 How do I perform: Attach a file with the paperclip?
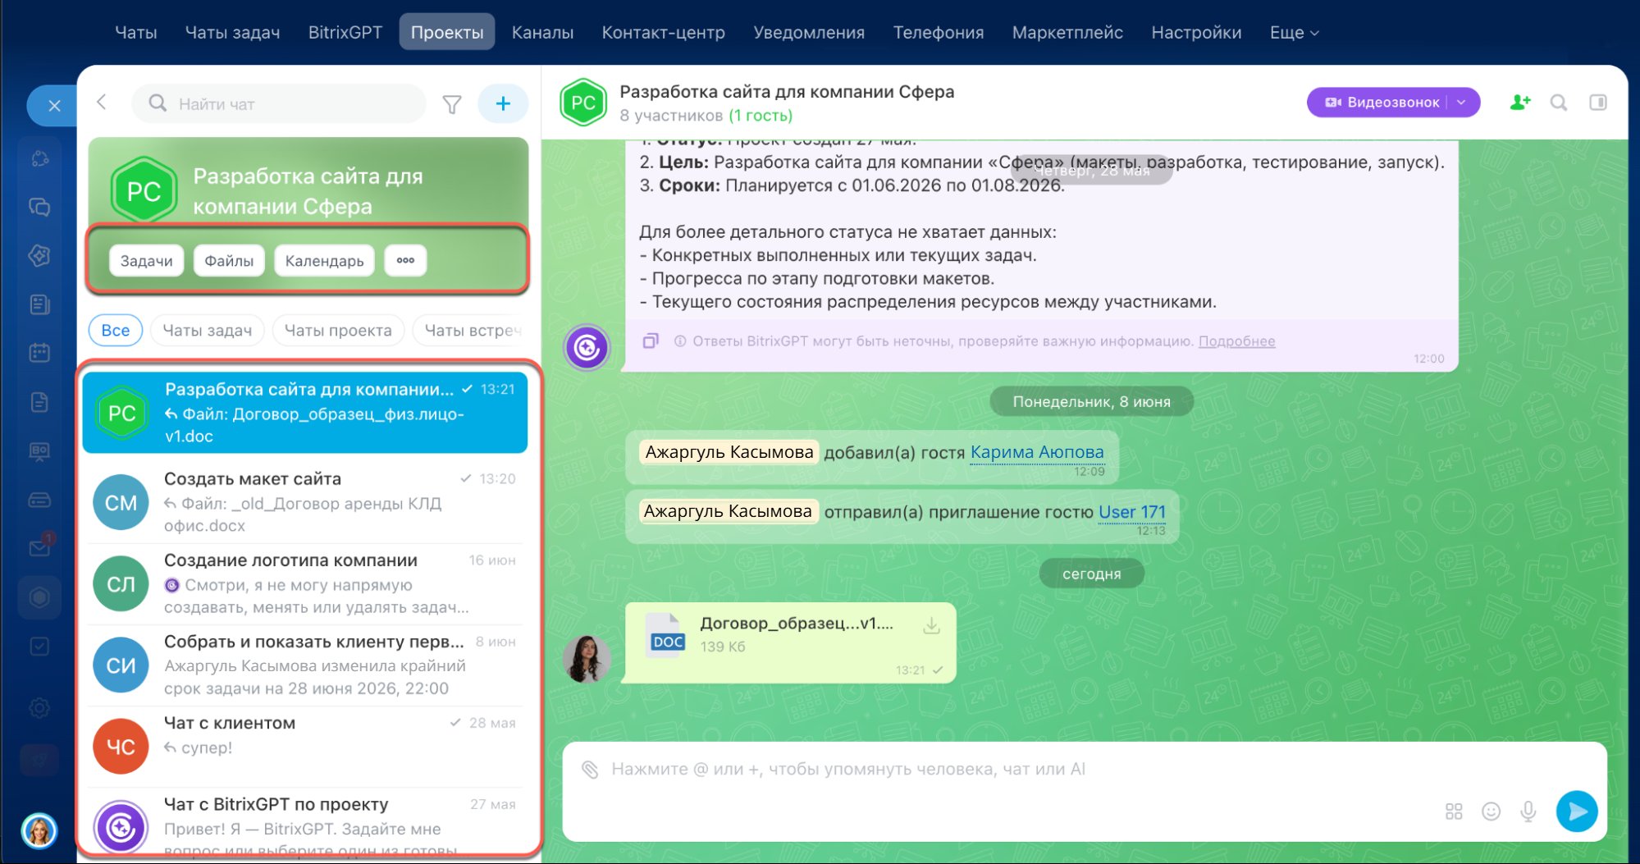pyautogui.click(x=590, y=769)
